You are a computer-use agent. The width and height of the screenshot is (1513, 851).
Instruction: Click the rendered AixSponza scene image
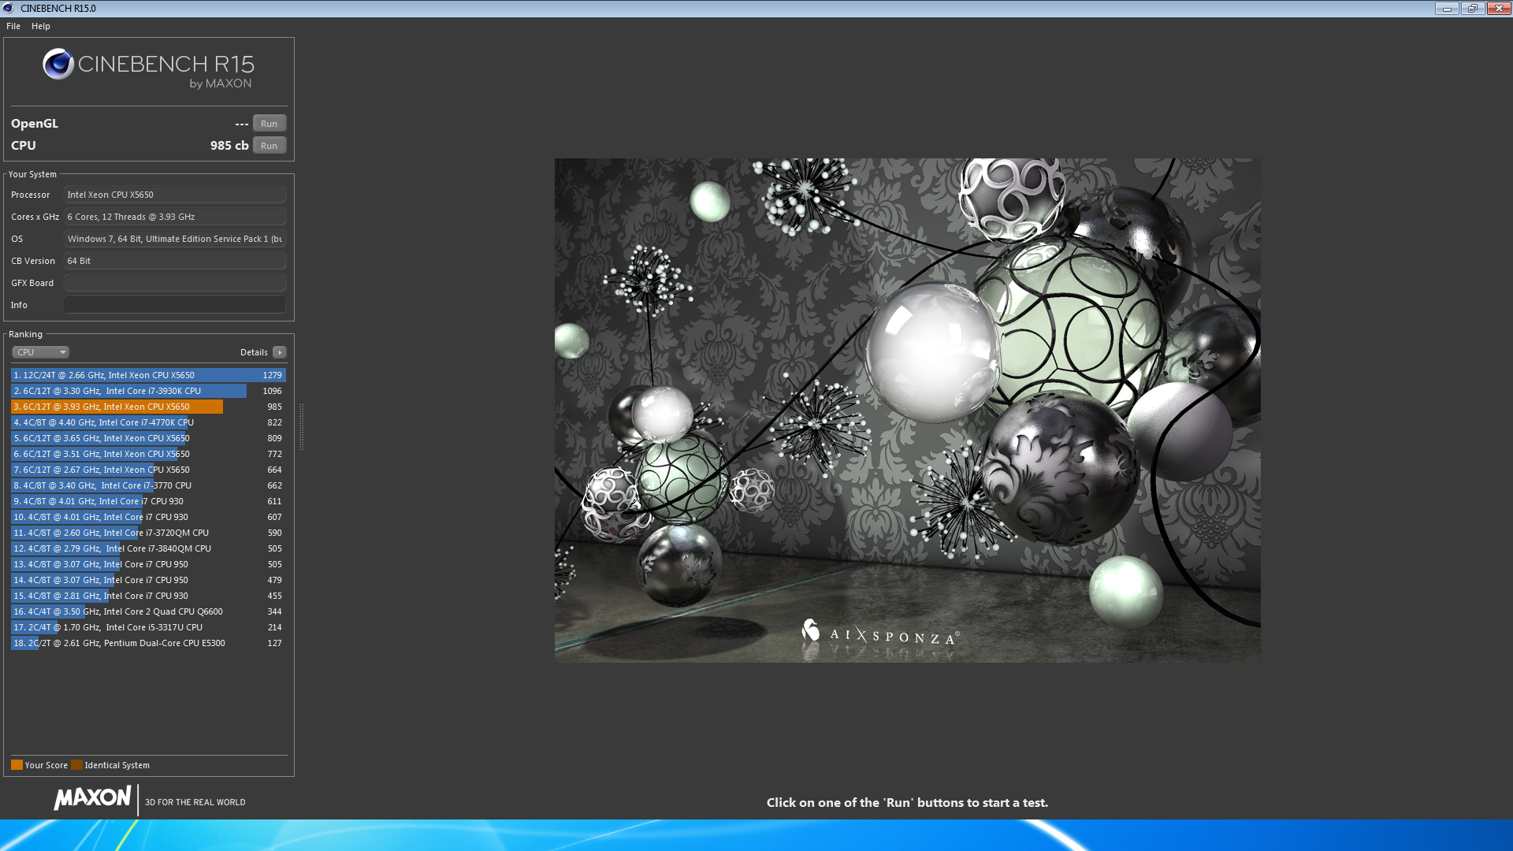[x=907, y=410]
